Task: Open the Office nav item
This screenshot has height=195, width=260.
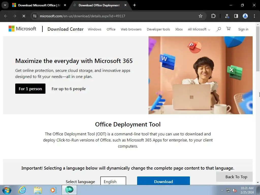Action: 111,29
